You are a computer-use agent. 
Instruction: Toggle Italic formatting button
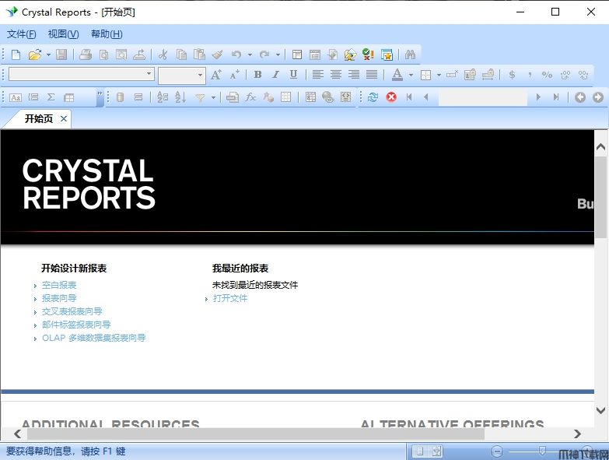[x=275, y=75]
